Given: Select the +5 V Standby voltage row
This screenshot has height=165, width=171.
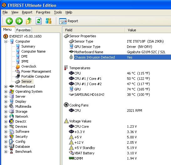Looking at the screenshot, I should click(120, 148).
